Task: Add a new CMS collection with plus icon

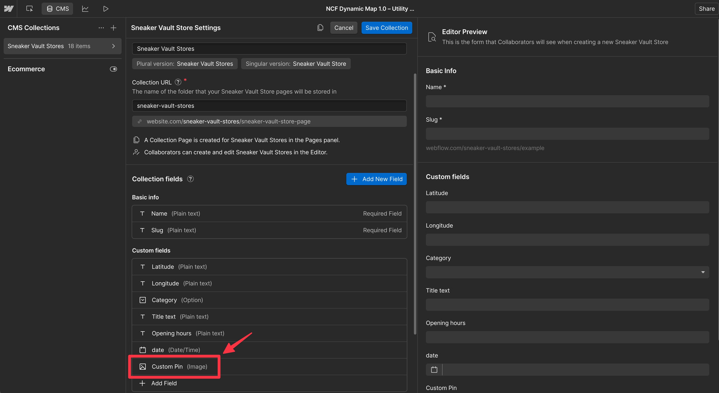Action: [x=113, y=28]
